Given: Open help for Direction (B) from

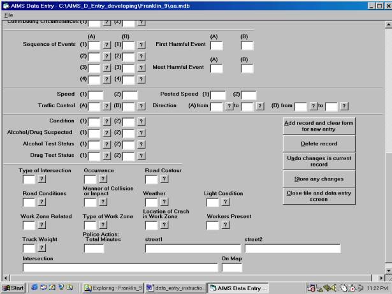Looking at the screenshot, I should tap(313, 106).
